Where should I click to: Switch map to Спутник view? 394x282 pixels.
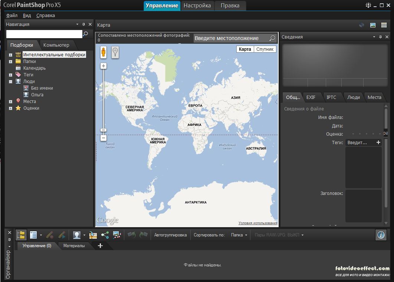tap(265, 49)
